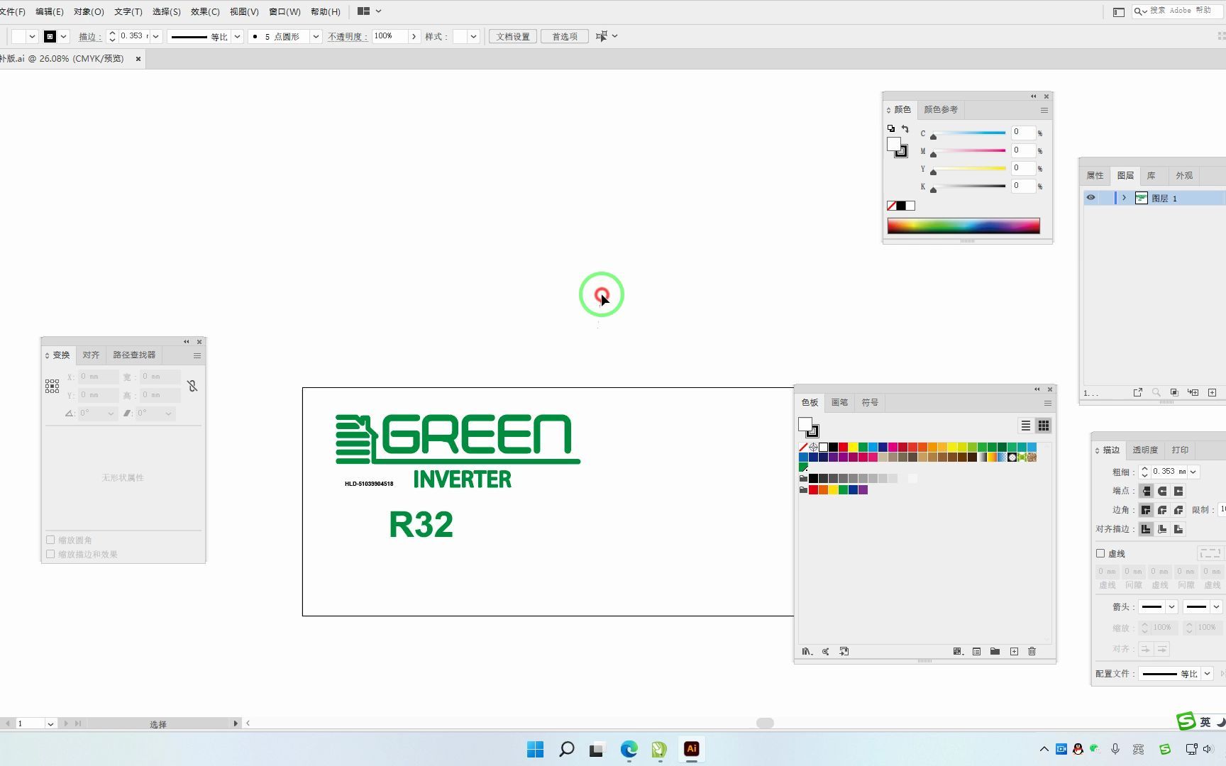
Task: Open the 对象(O) menu
Action: click(89, 11)
